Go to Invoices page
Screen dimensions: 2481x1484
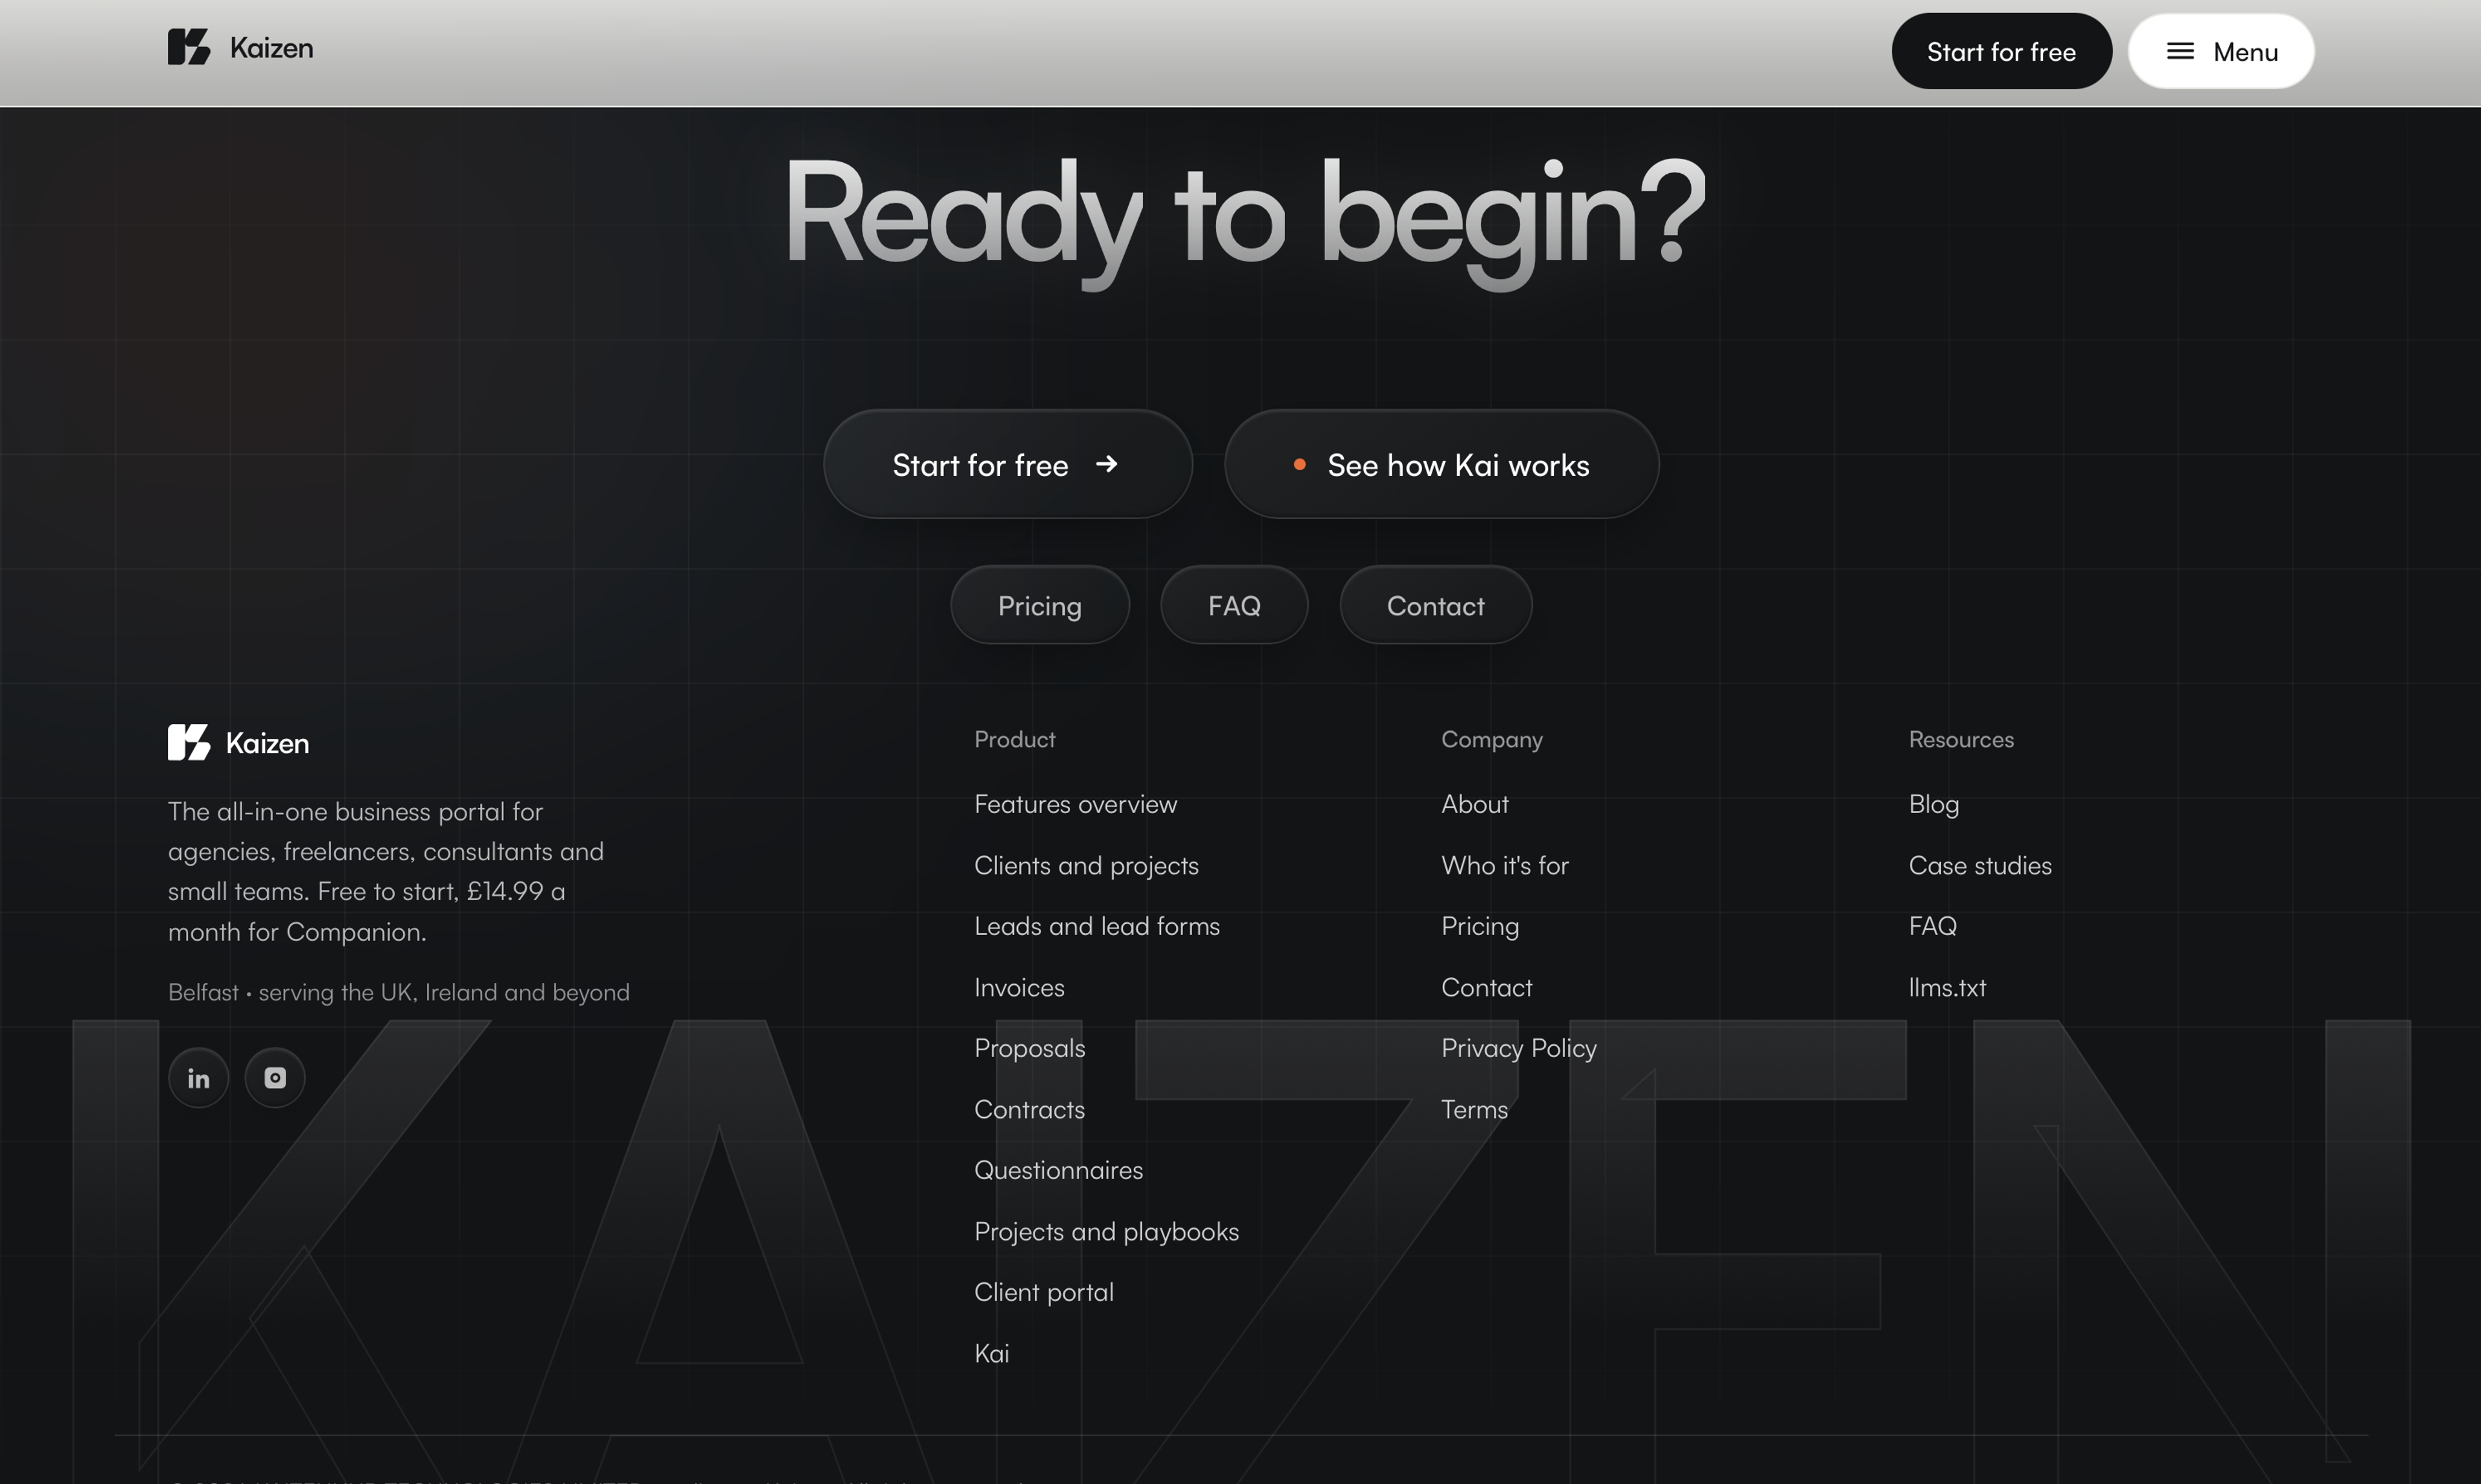[x=1020, y=987]
